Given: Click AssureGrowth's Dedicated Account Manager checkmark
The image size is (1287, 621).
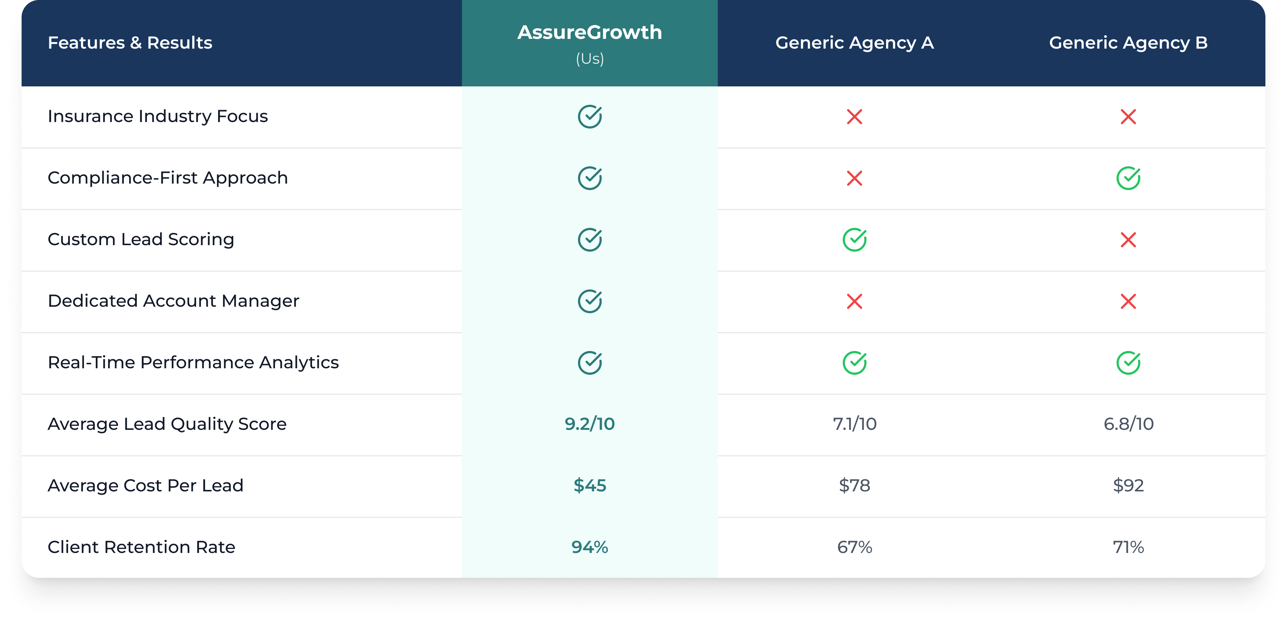Looking at the screenshot, I should pyautogui.click(x=590, y=301).
